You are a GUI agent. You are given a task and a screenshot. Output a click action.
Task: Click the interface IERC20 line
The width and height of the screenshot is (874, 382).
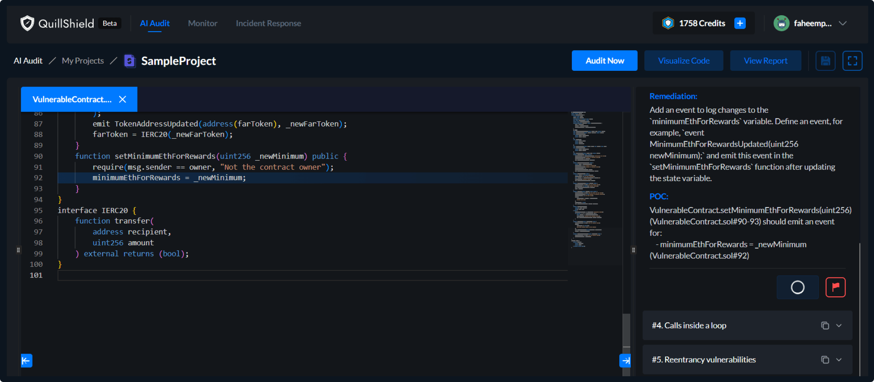pos(97,210)
